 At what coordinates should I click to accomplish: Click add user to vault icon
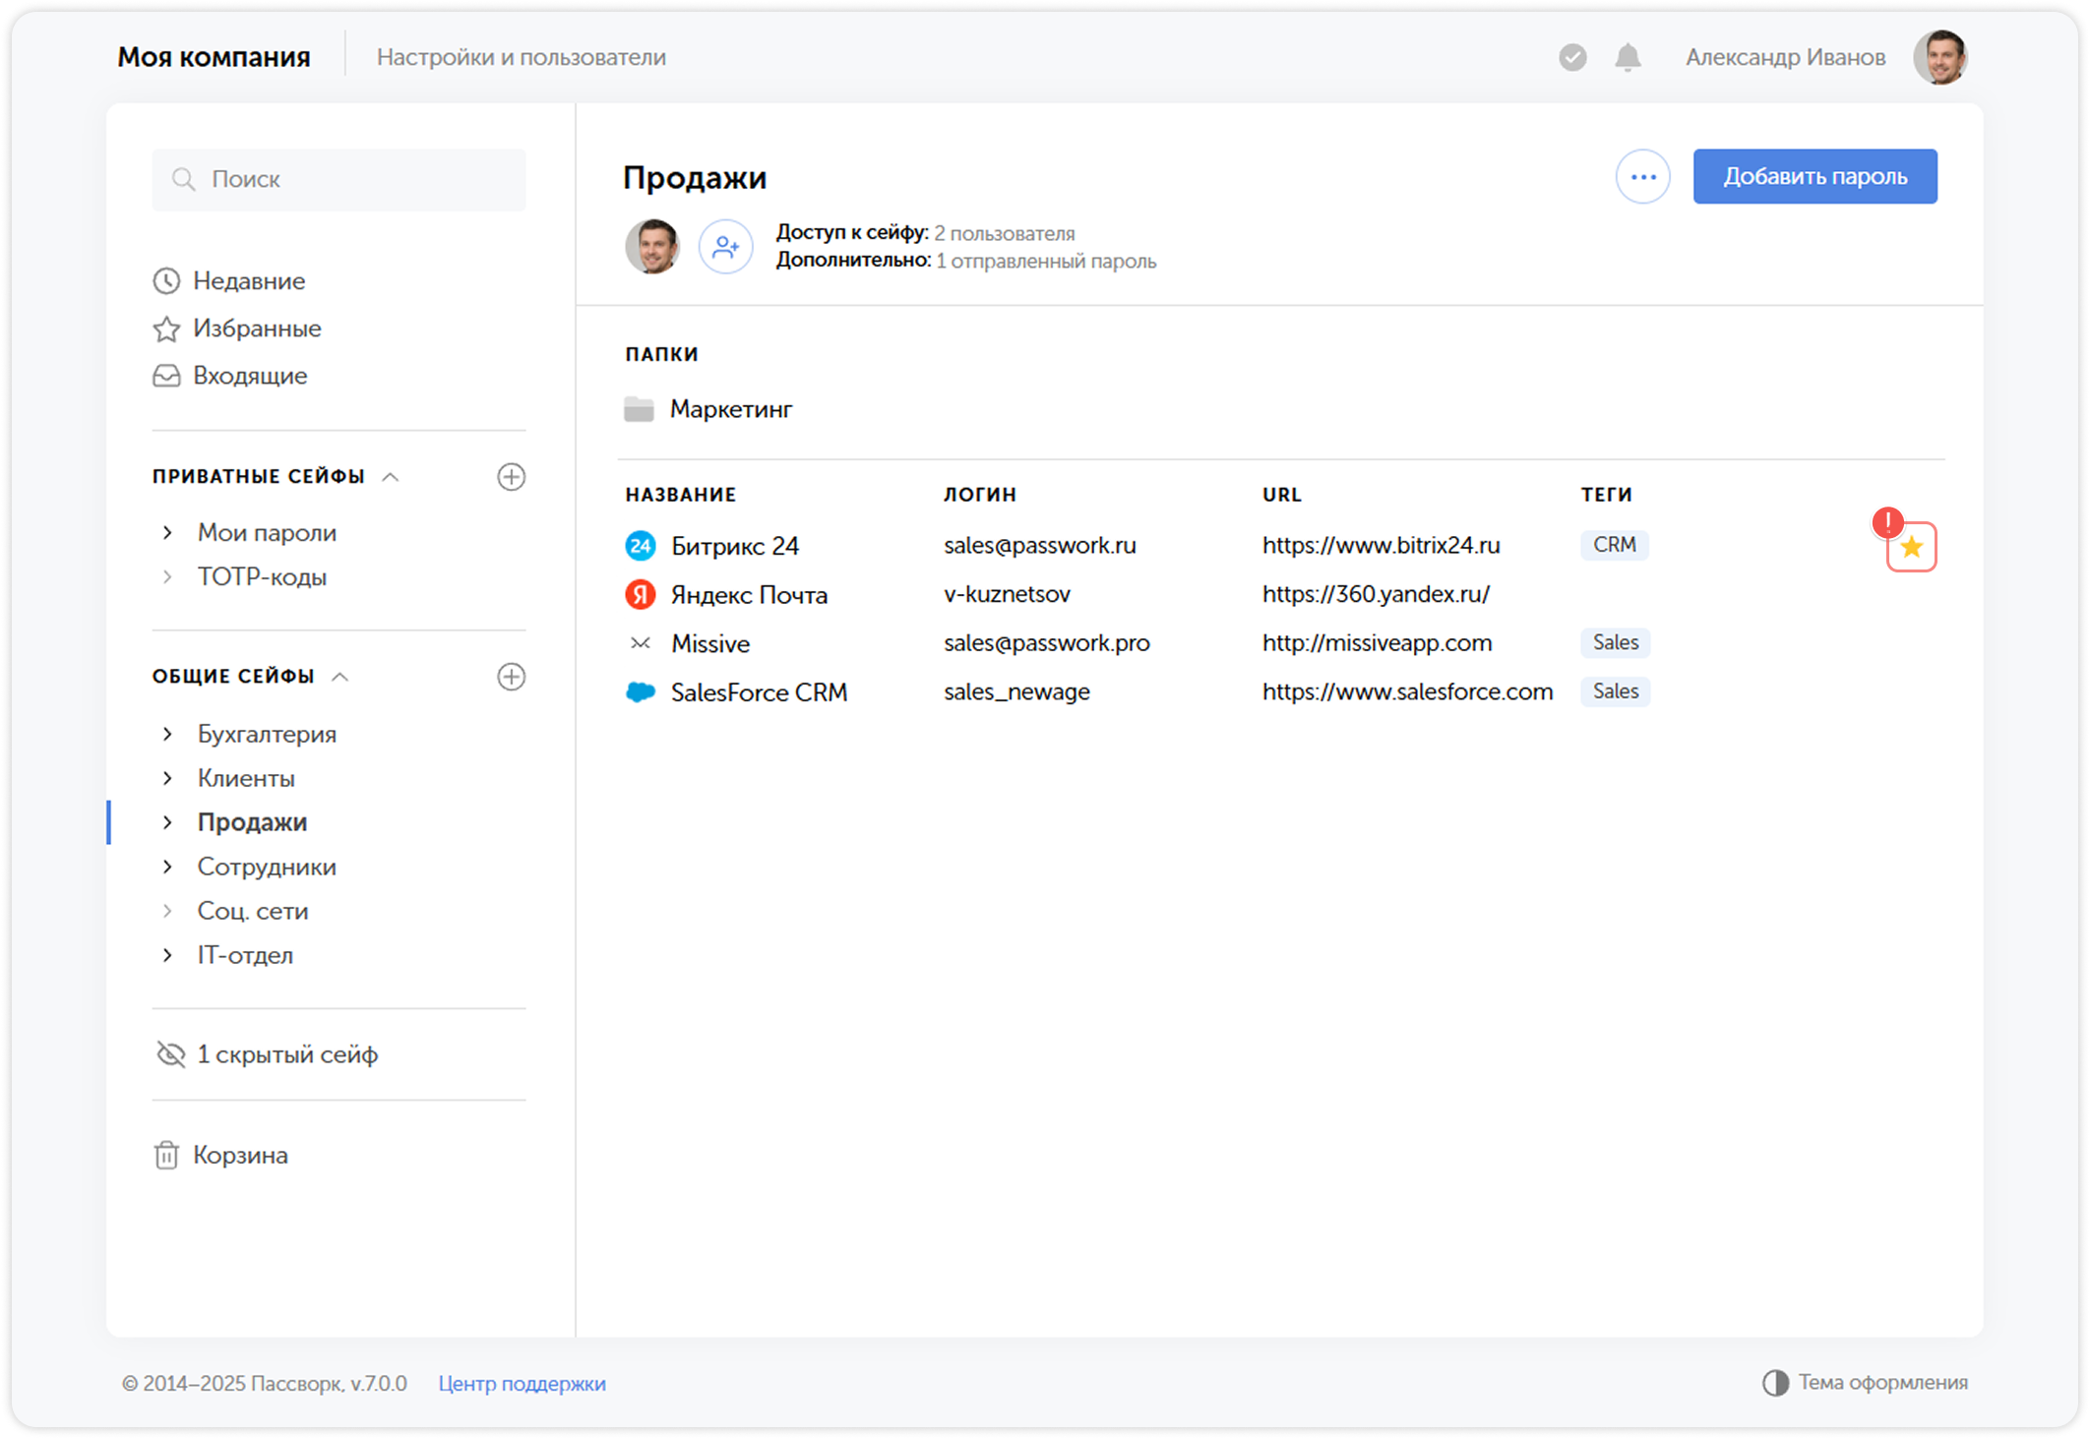725,247
